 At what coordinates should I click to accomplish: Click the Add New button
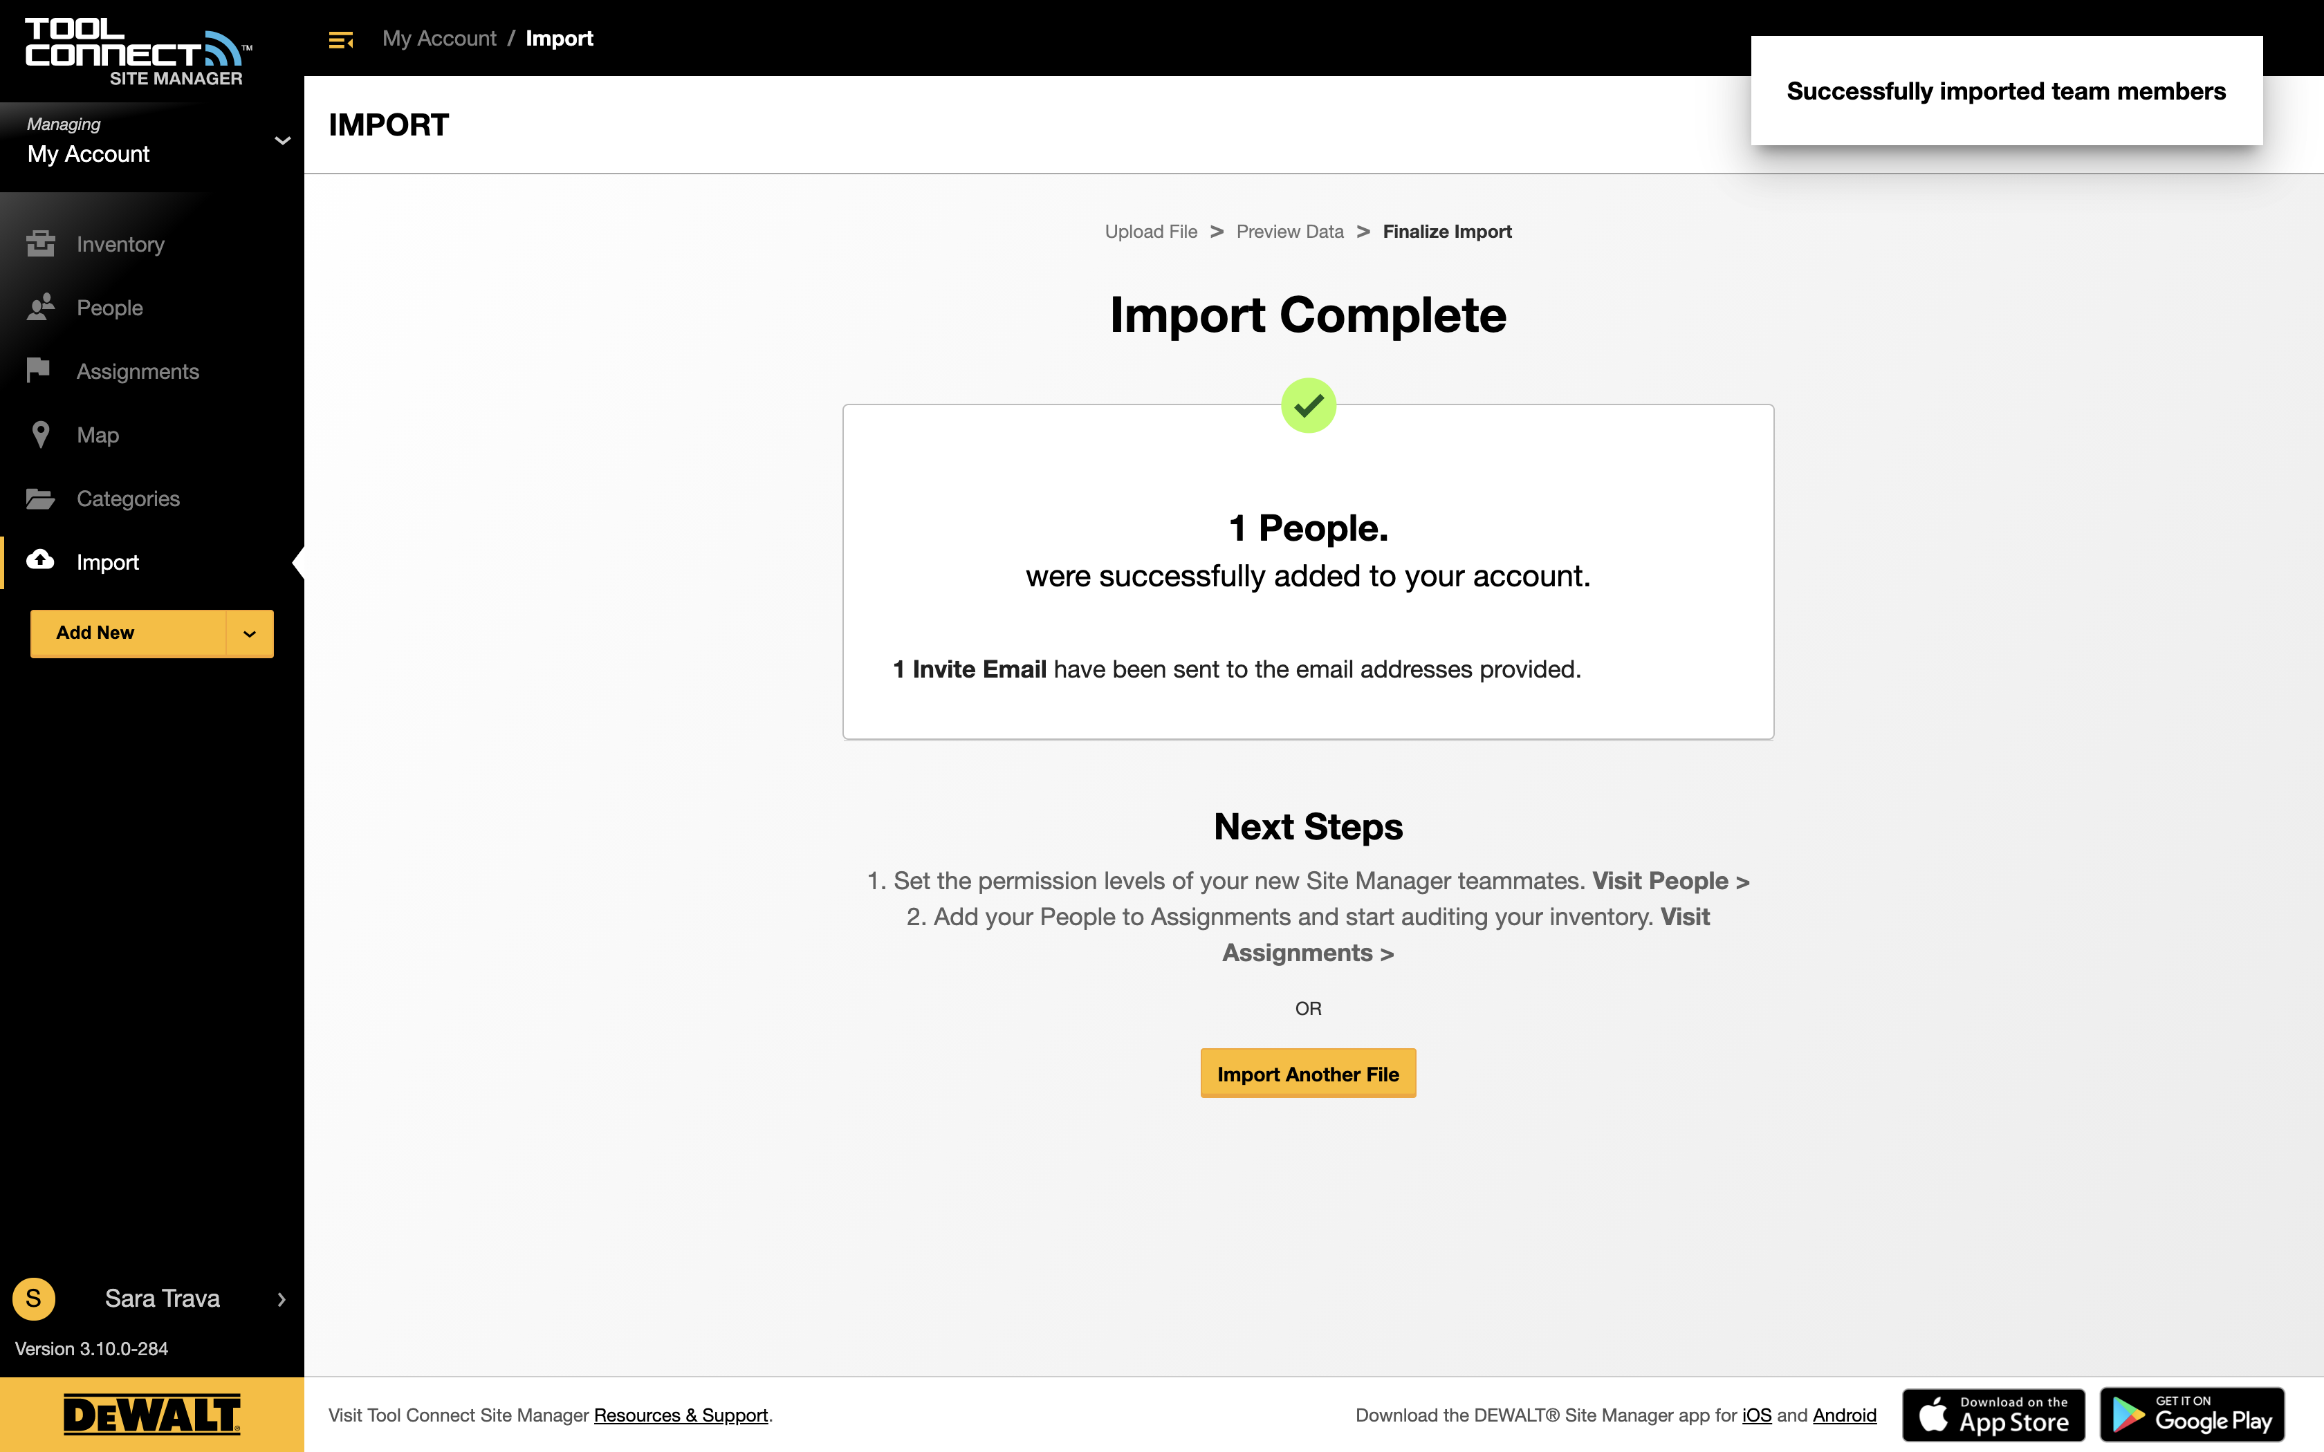(x=129, y=633)
